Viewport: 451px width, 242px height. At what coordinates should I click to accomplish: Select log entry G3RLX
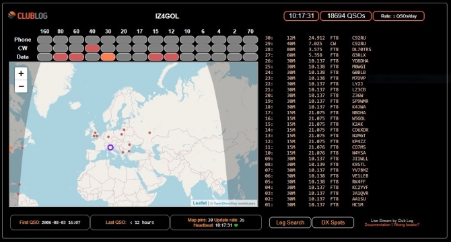click(x=316, y=55)
